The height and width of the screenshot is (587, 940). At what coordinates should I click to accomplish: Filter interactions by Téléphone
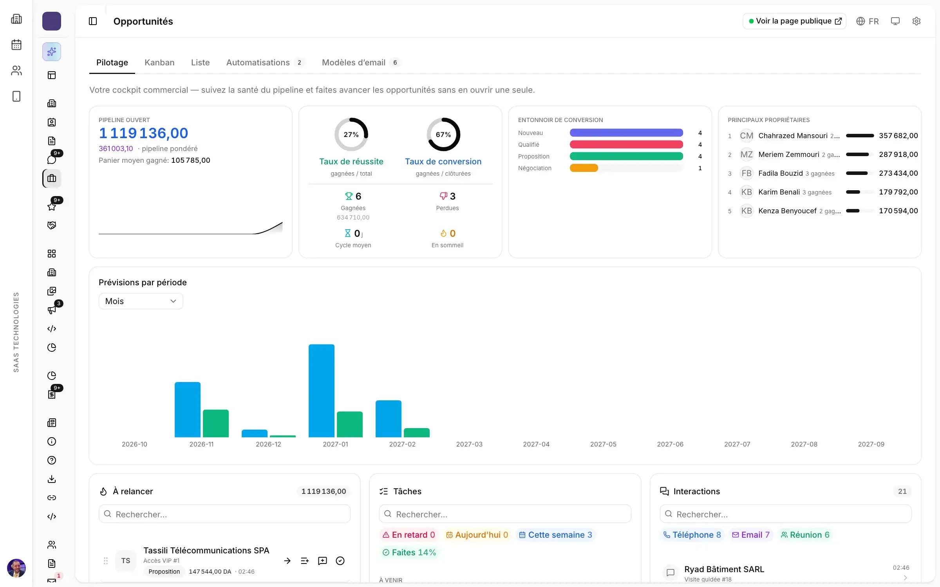pyautogui.click(x=692, y=535)
